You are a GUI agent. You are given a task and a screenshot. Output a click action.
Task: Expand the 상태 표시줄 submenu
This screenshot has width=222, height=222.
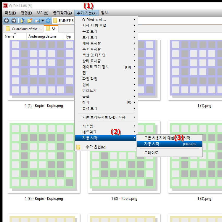pos(106,61)
